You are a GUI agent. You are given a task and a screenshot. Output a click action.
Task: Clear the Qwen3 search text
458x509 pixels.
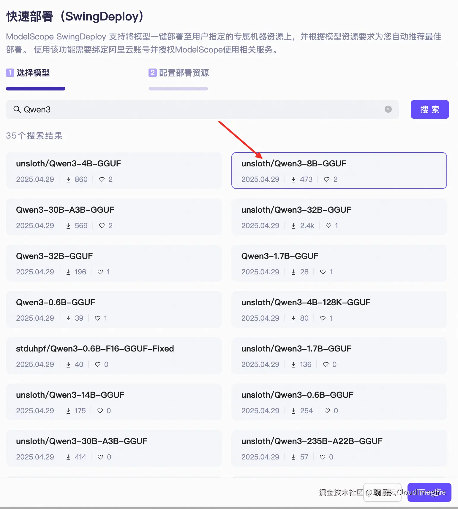point(388,109)
